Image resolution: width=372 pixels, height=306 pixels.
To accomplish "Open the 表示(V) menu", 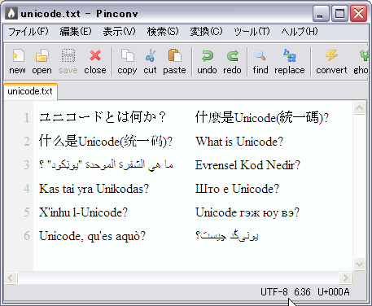I will pyautogui.click(x=119, y=32).
